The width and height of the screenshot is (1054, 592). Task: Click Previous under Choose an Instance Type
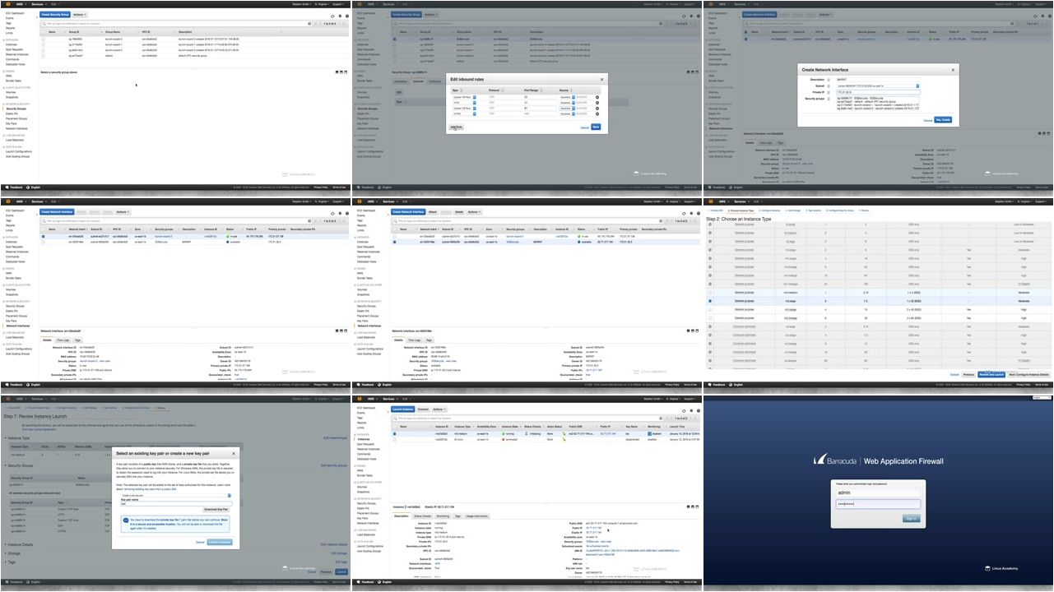968,375
